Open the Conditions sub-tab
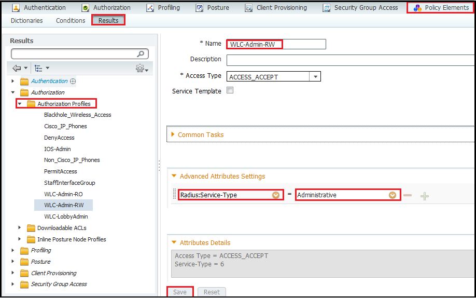Image resolution: width=476 pixels, height=298 pixels. (71, 20)
